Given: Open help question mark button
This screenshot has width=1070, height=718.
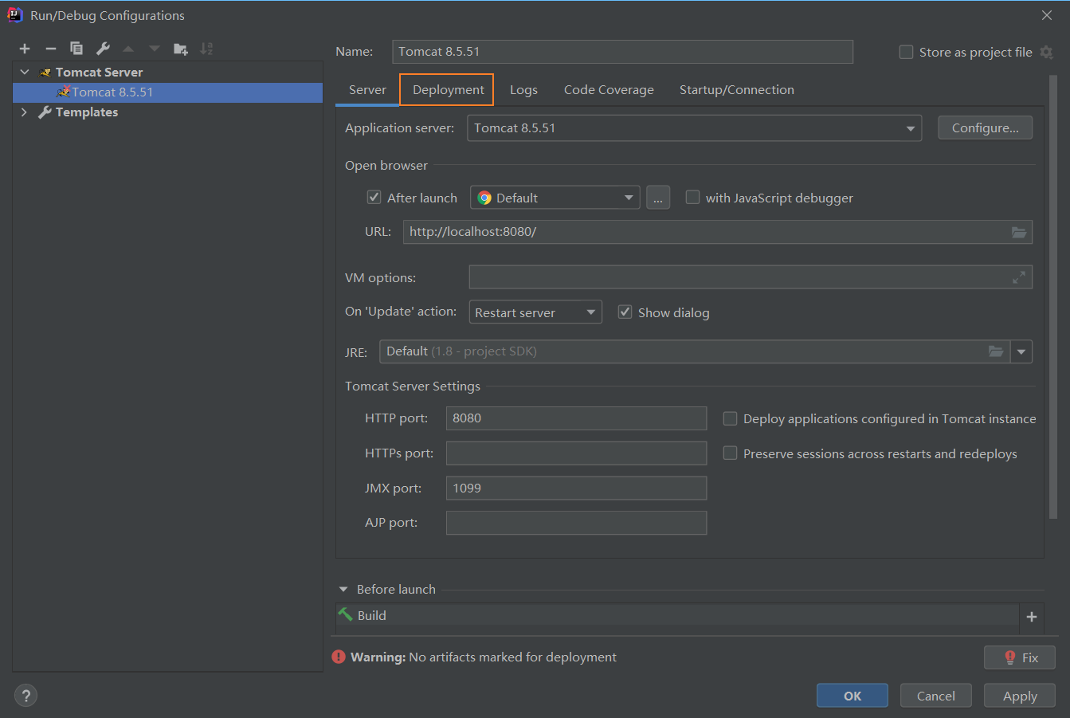Looking at the screenshot, I should tap(25, 695).
